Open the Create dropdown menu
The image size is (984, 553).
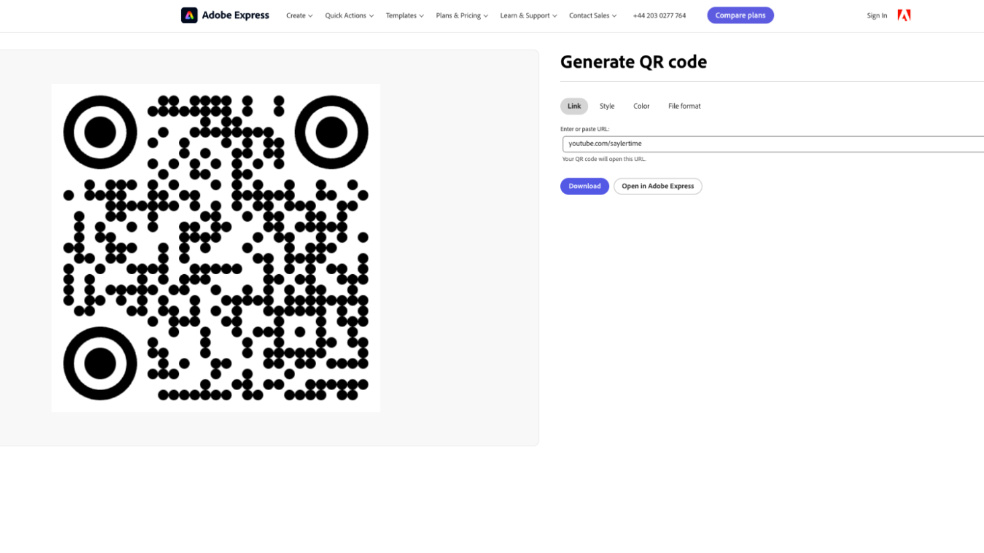click(x=299, y=15)
